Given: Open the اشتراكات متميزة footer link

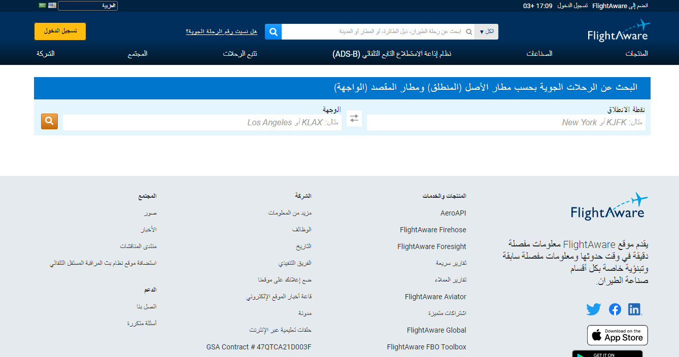Looking at the screenshot, I should pos(447,313).
